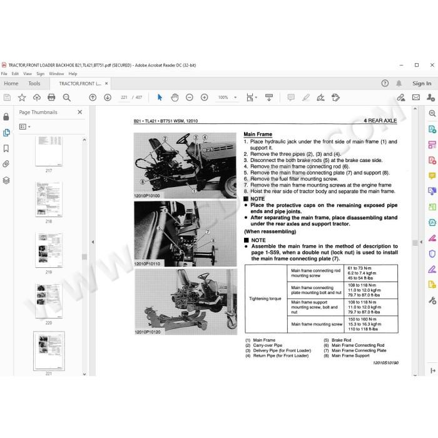
Task: Print the document
Action: [x=51, y=98]
